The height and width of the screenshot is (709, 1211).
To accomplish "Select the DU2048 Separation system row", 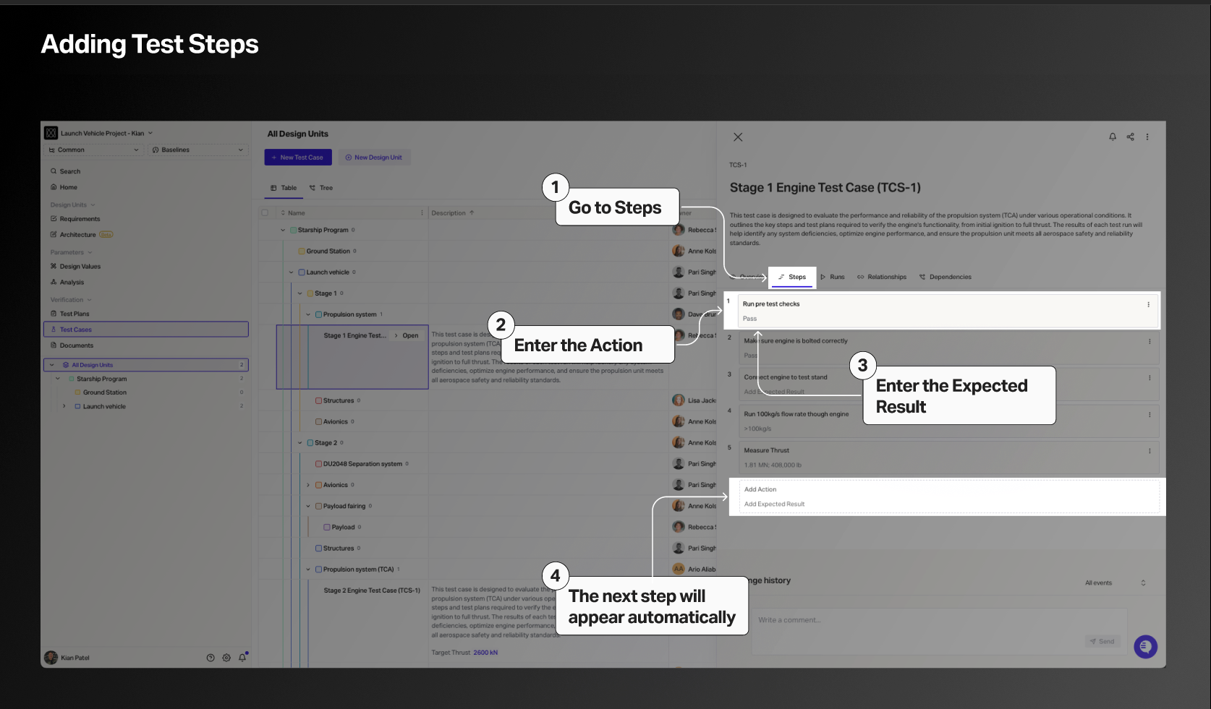I will pyautogui.click(x=362, y=464).
